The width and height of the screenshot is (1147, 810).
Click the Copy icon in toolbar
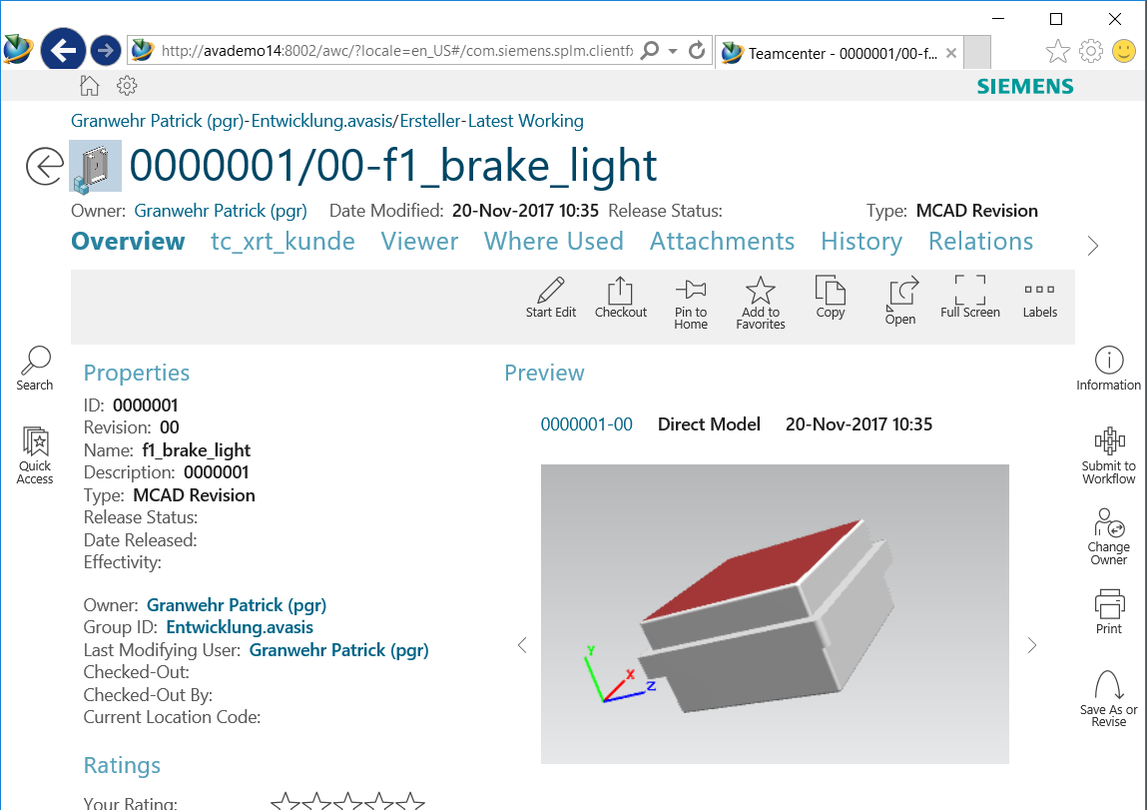831,292
